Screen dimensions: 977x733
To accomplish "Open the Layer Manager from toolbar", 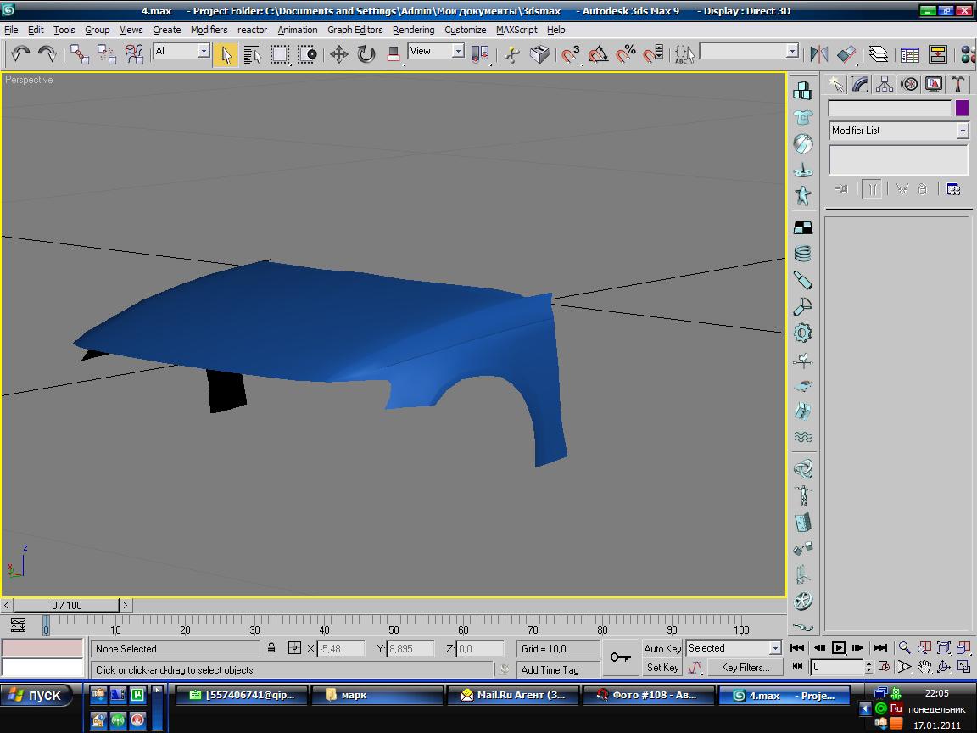I will [879, 54].
